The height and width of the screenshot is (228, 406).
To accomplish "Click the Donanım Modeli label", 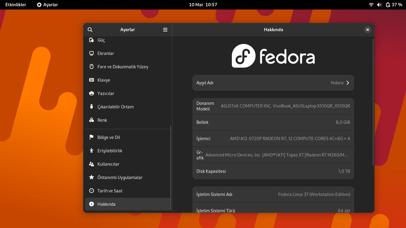I will (205, 106).
